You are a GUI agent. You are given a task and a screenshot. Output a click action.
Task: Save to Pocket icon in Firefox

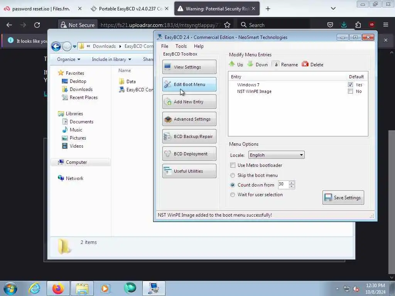330,25
